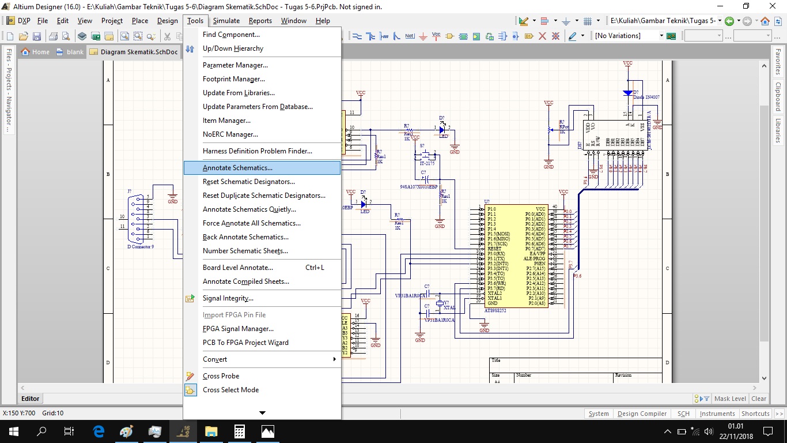Image resolution: width=787 pixels, height=443 pixels.
Task: Open dropdown arrow next to pen tool
Action: coord(582,36)
